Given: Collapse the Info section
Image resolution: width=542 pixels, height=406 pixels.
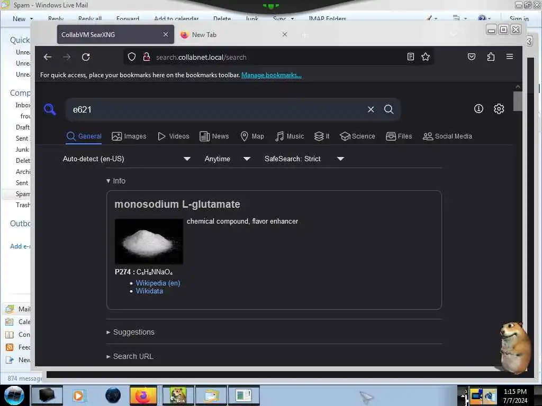Looking at the screenshot, I should coord(116,181).
